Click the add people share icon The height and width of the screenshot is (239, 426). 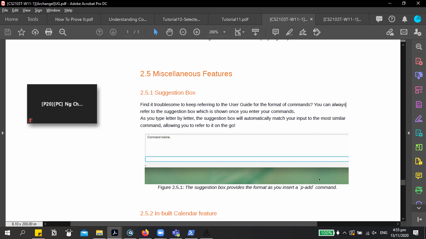[x=418, y=32]
